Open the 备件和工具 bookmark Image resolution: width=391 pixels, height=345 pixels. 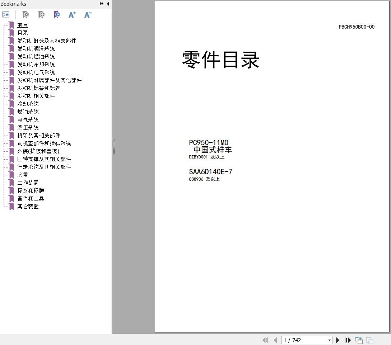tap(31, 199)
